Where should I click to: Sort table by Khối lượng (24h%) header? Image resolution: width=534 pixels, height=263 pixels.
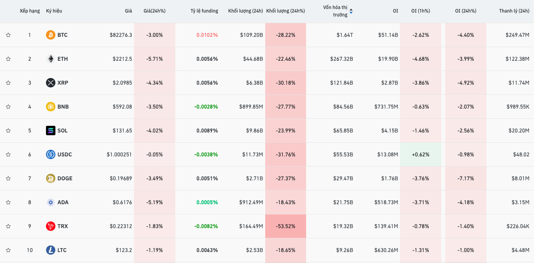[285, 11]
